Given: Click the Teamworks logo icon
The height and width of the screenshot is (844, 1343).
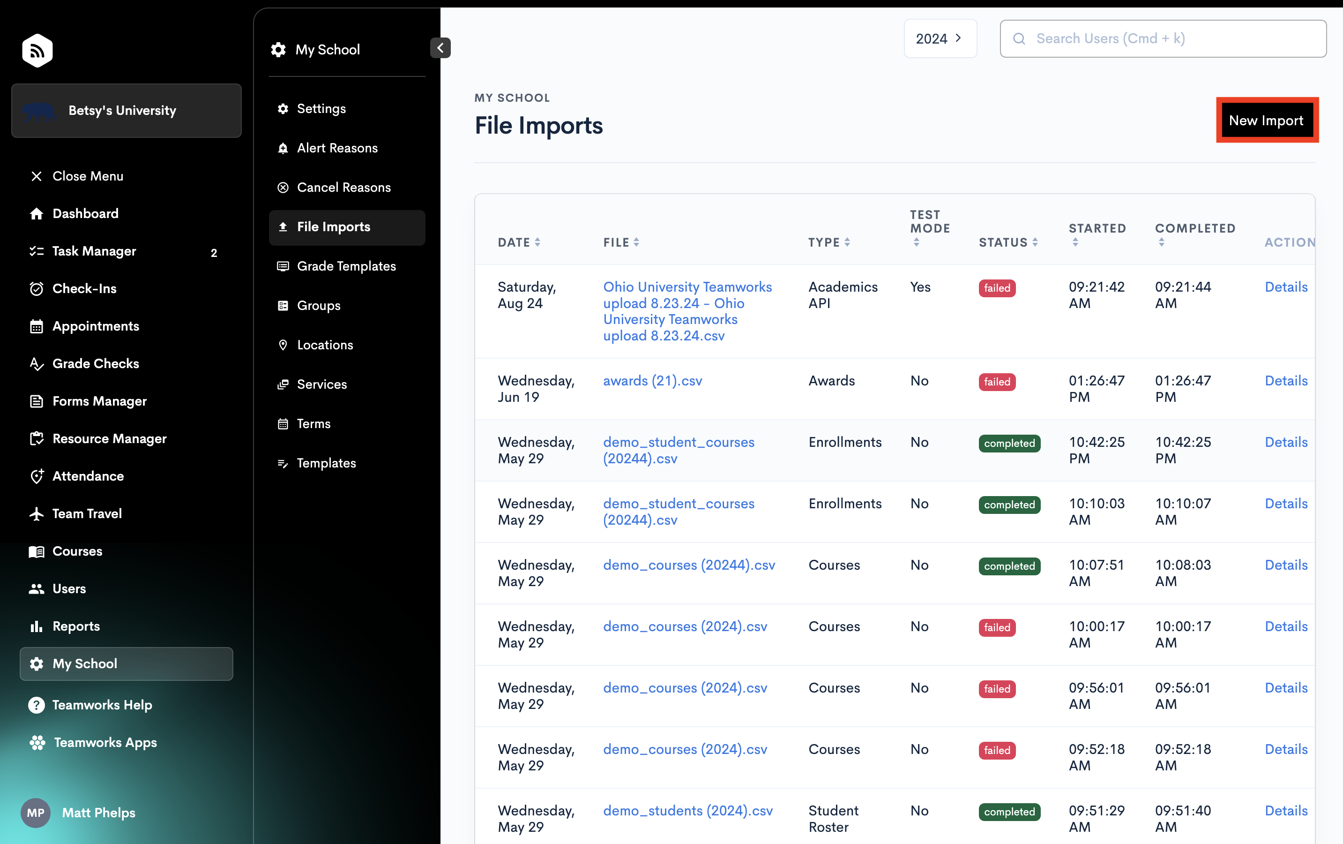Looking at the screenshot, I should click(x=37, y=50).
